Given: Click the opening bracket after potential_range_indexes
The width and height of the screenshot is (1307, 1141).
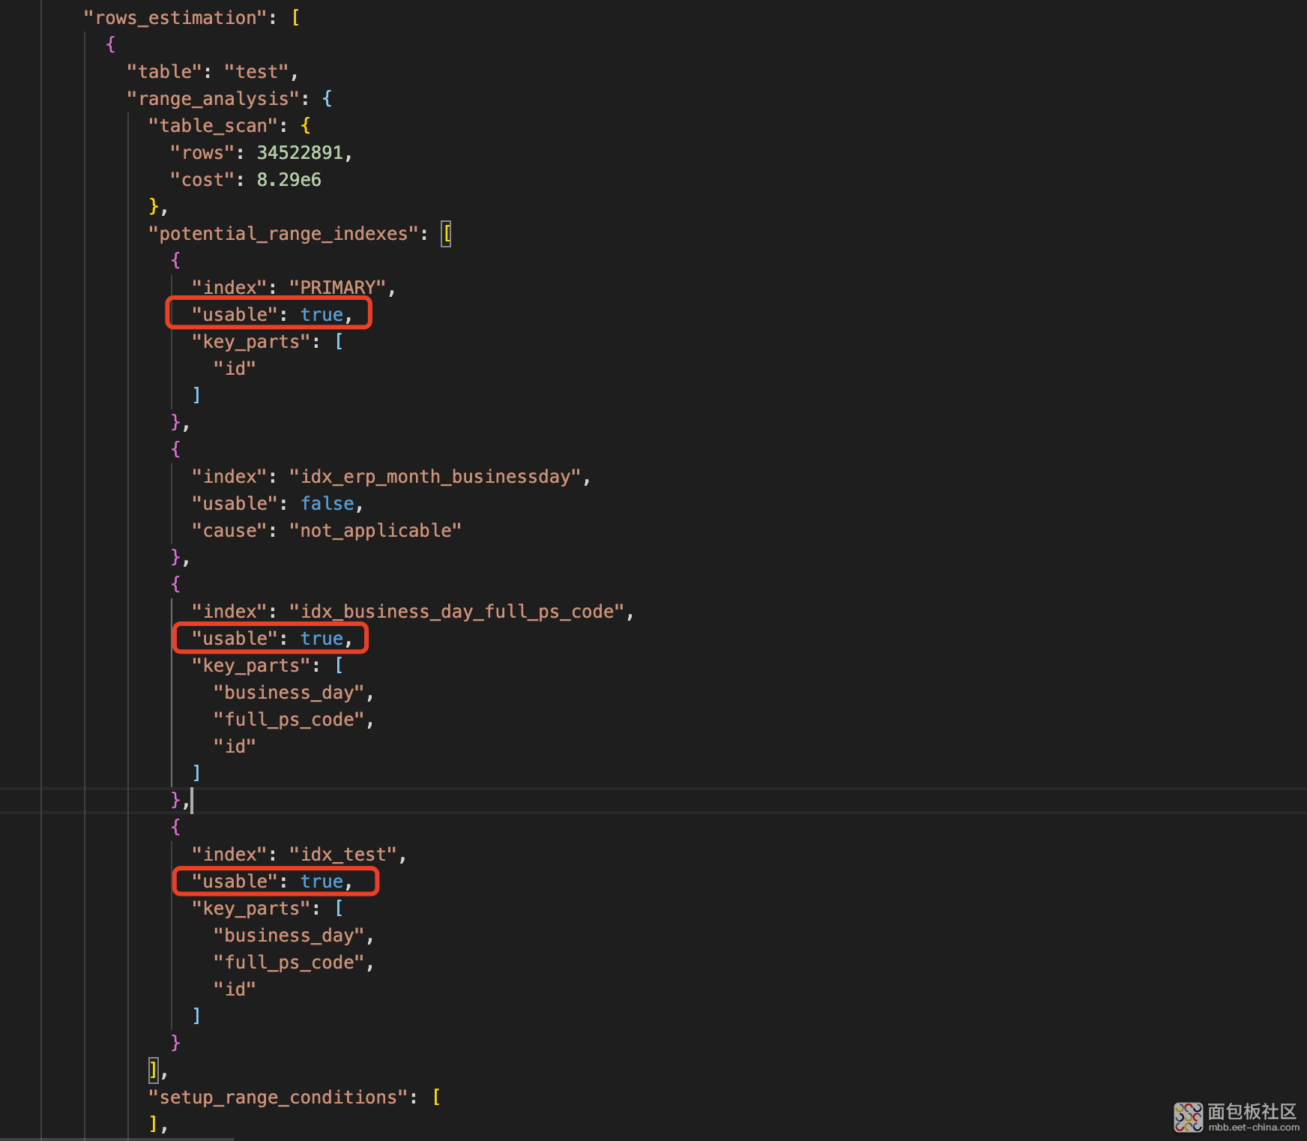Looking at the screenshot, I should point(446,234).
